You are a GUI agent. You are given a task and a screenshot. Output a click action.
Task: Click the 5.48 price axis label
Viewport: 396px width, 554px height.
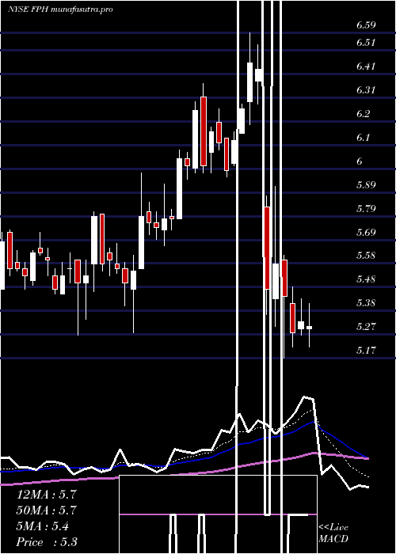click(x=366, y=279)
